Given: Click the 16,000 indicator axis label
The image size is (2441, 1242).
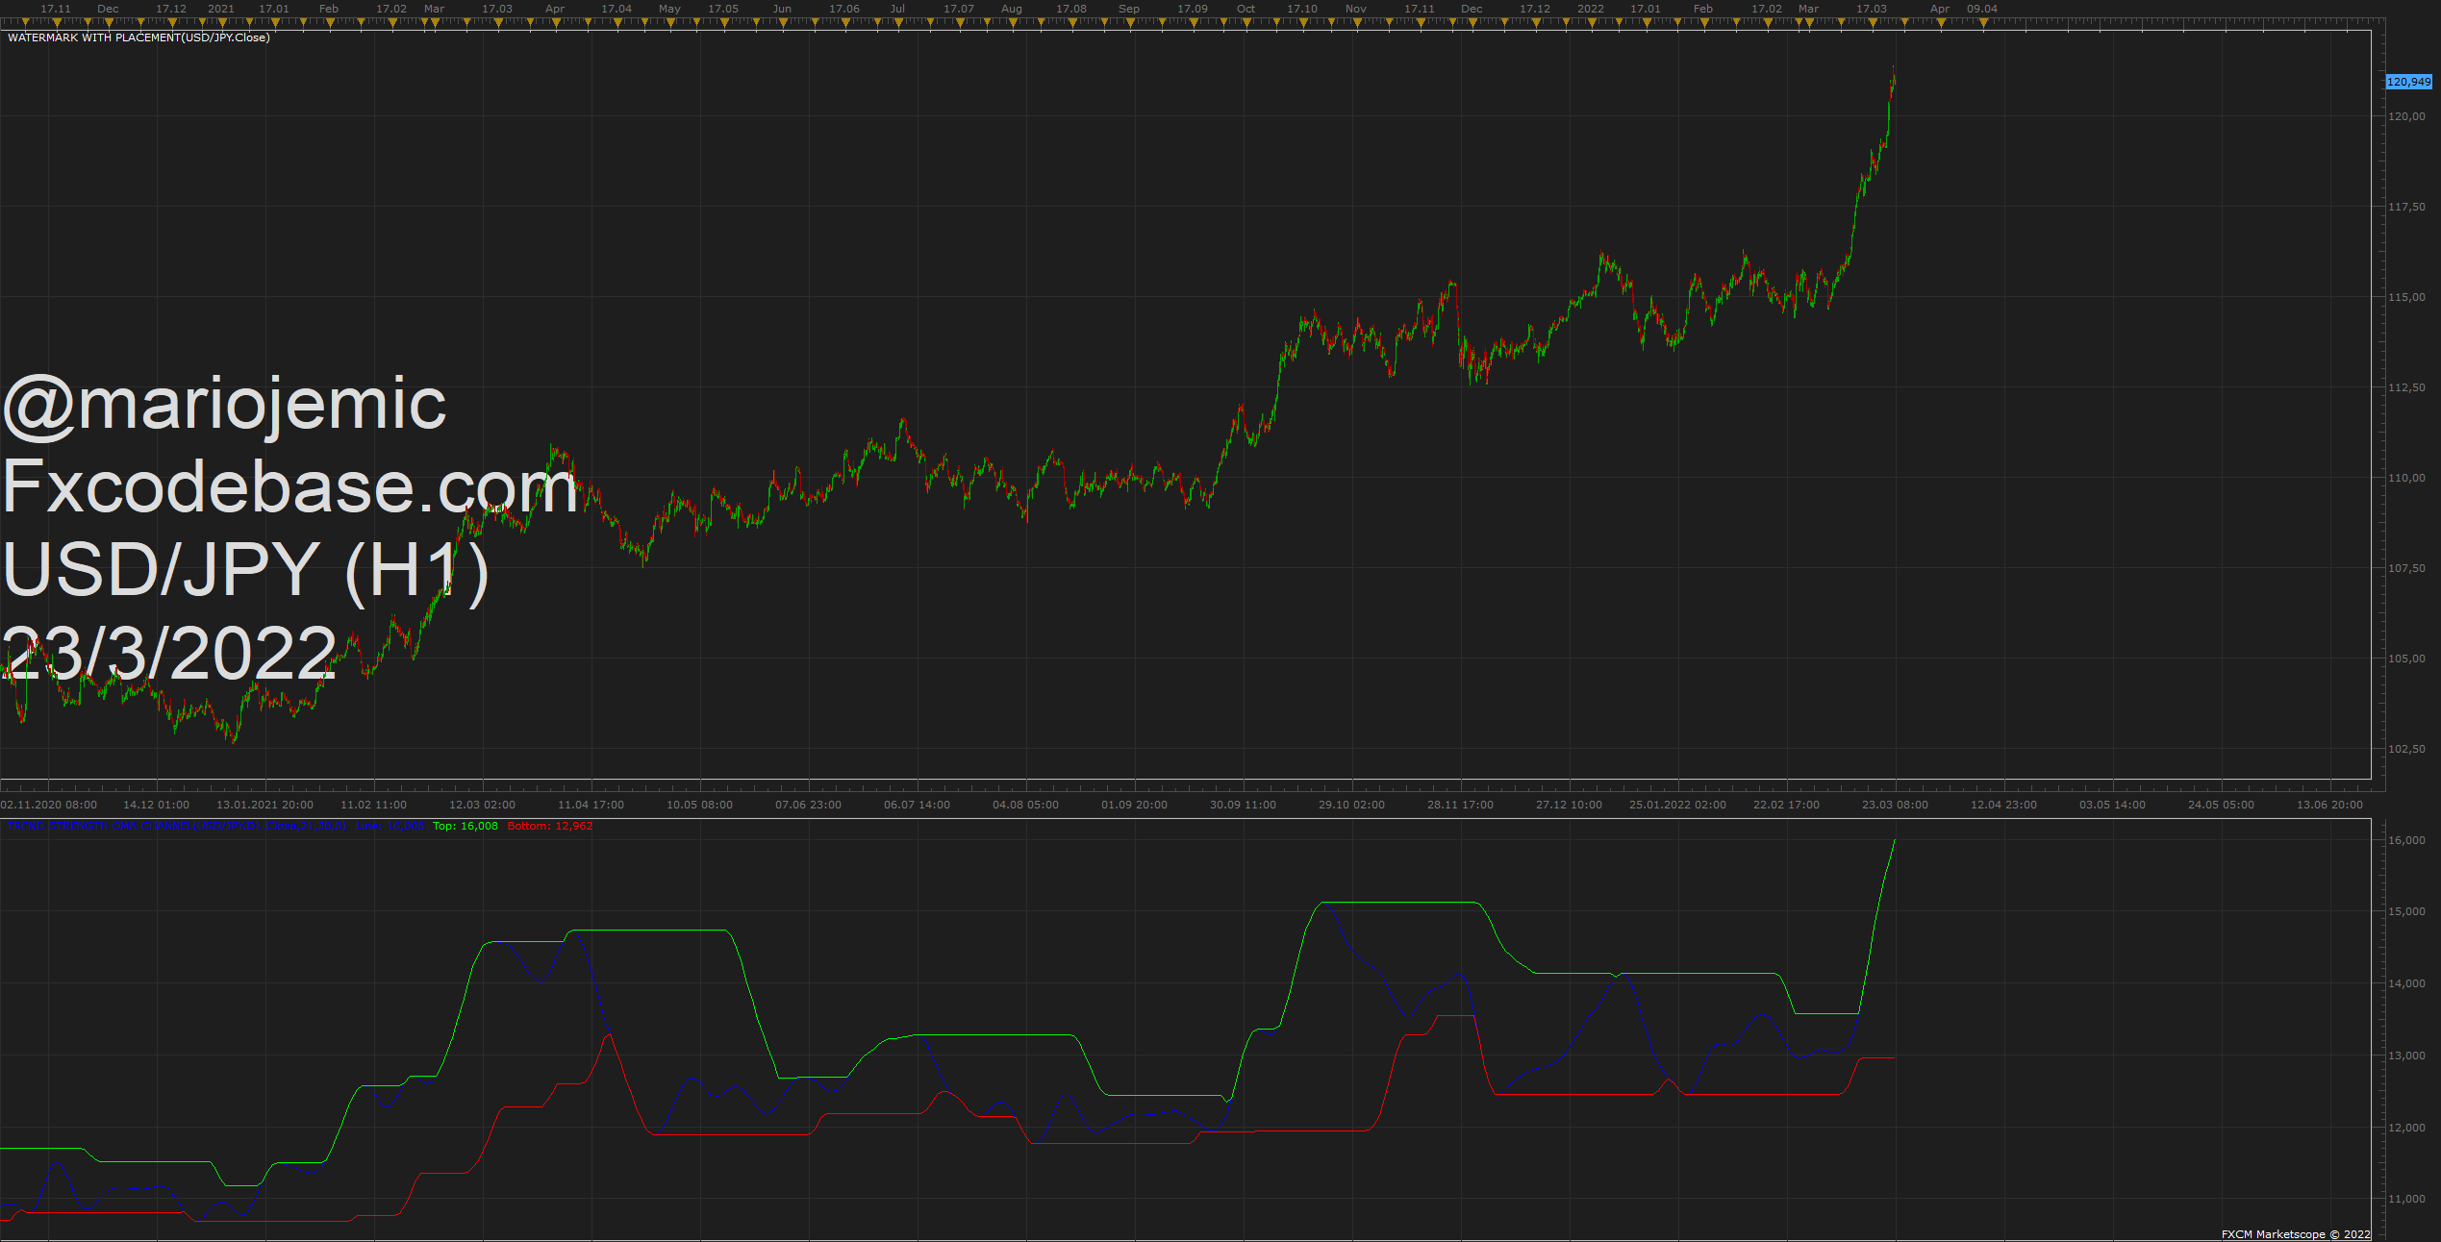Looking at the screenshot, I should pos(2406,840).
